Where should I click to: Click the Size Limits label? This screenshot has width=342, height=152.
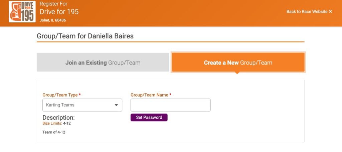[x=52, y=123]
